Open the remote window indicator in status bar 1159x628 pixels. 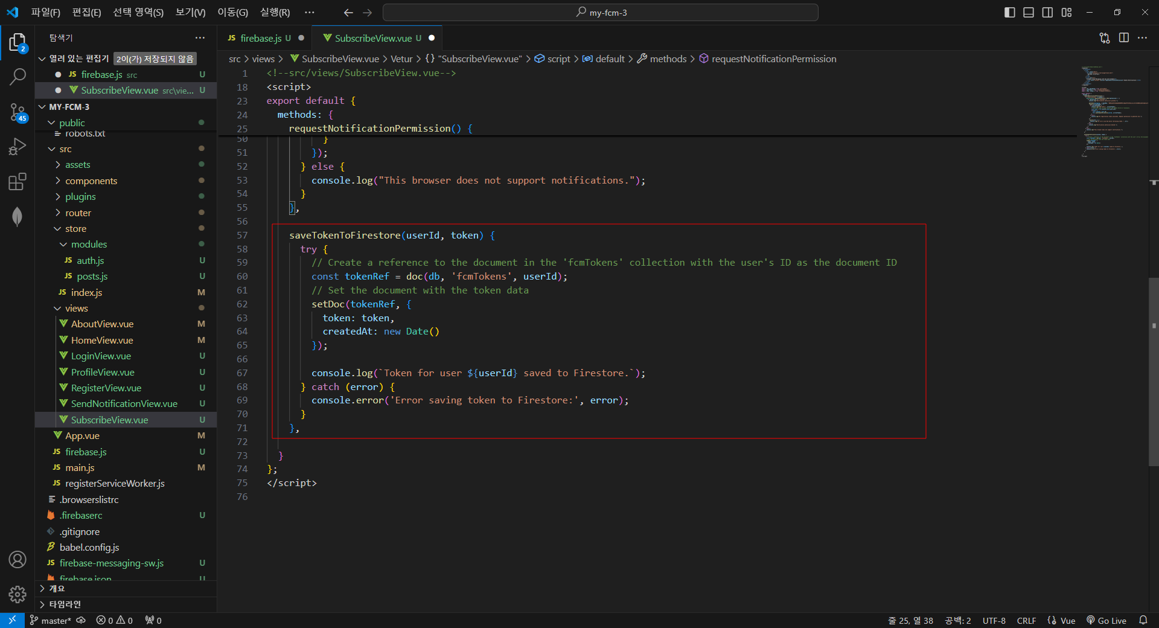(x=12, y=620)
